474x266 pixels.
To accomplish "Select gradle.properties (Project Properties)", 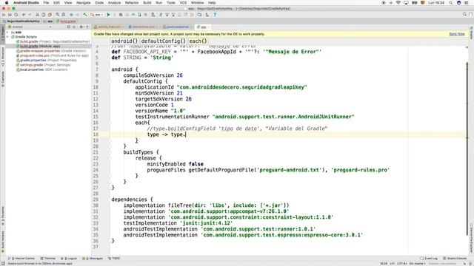I will click(x=46, y=61).
